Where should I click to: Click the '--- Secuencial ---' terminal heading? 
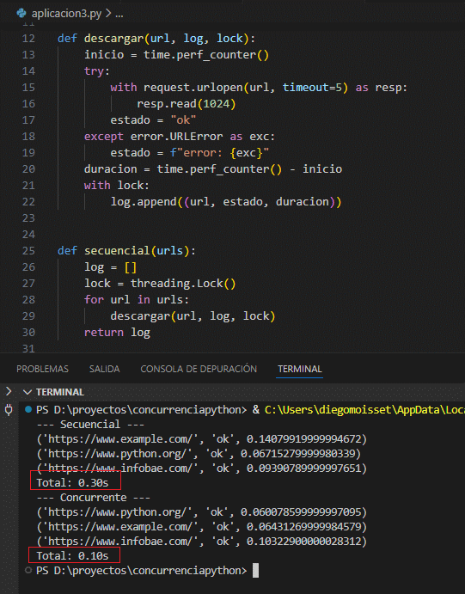coord(90,425)
